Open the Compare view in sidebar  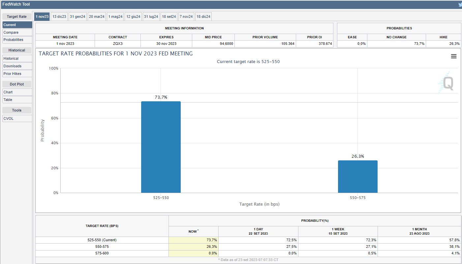click(17, 32)
